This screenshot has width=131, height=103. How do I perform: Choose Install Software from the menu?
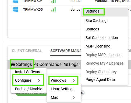pos(29,72)
